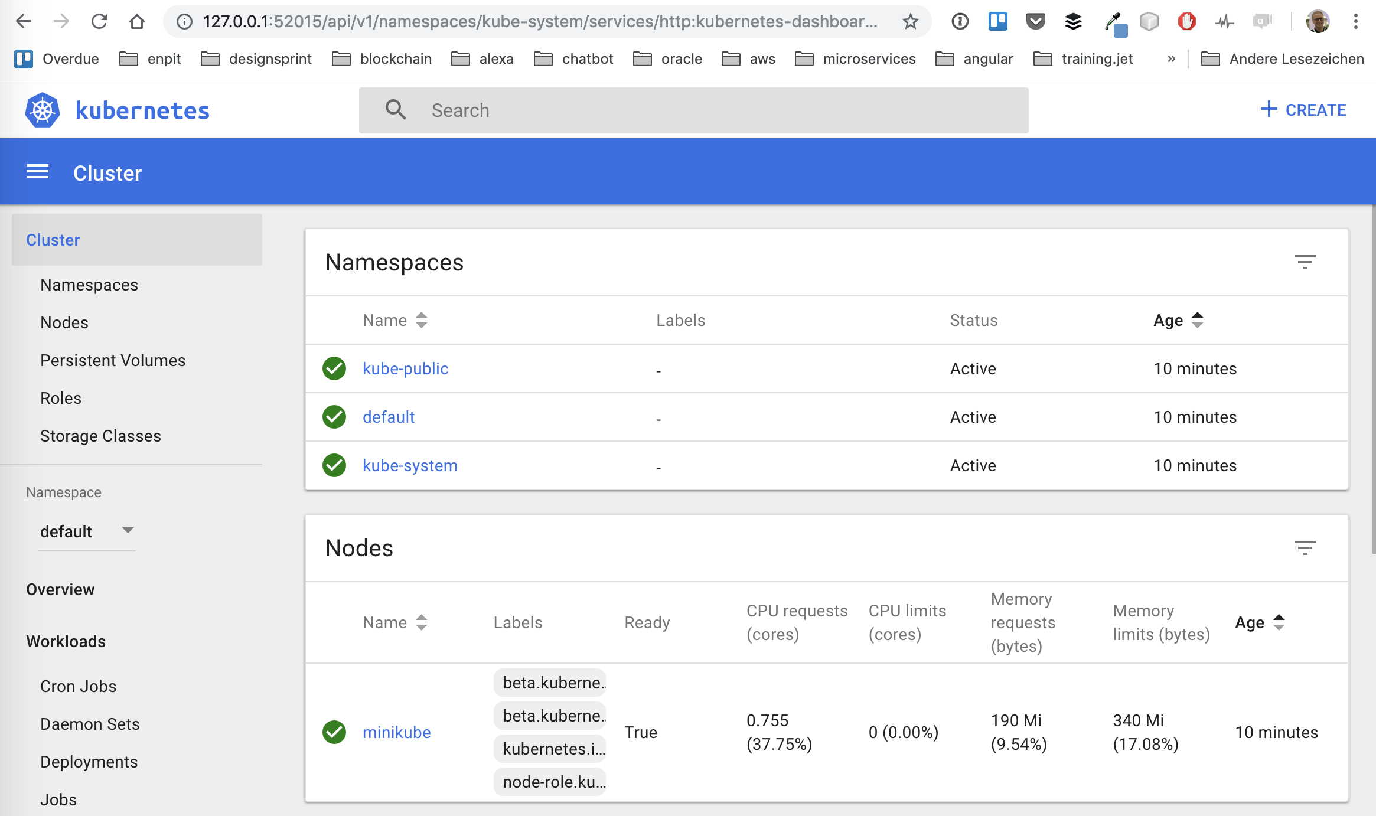Click the Kubernetes helm logo
This screenshot has height=816, width=1376.
[43, 110]
